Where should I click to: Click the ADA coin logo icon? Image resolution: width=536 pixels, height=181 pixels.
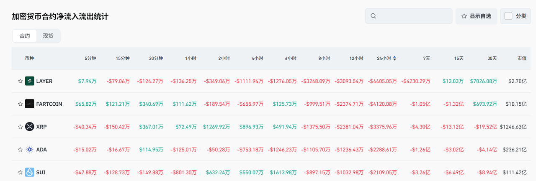coord(29,149)
